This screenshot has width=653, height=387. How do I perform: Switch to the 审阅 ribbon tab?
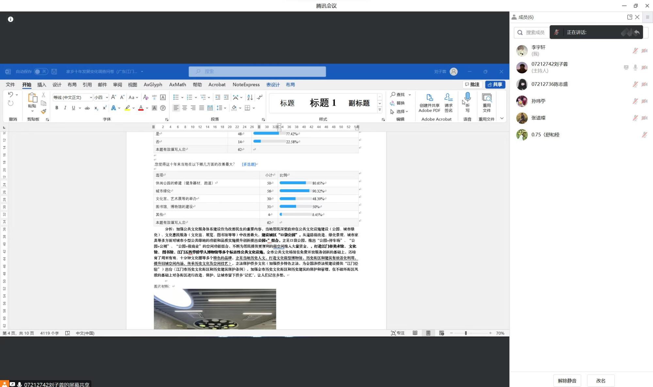pos(117,85)
